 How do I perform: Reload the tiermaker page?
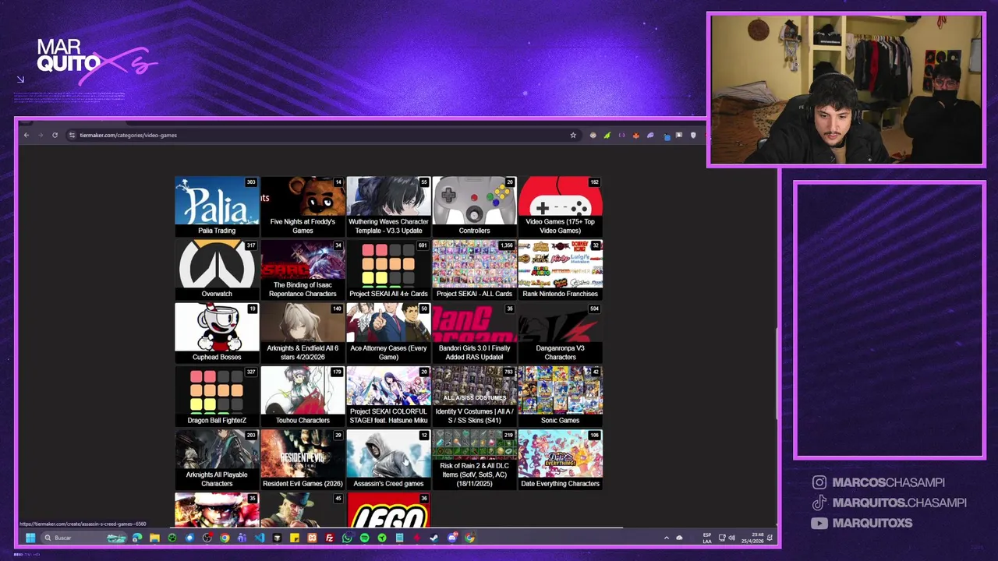(x=55, y=135)
